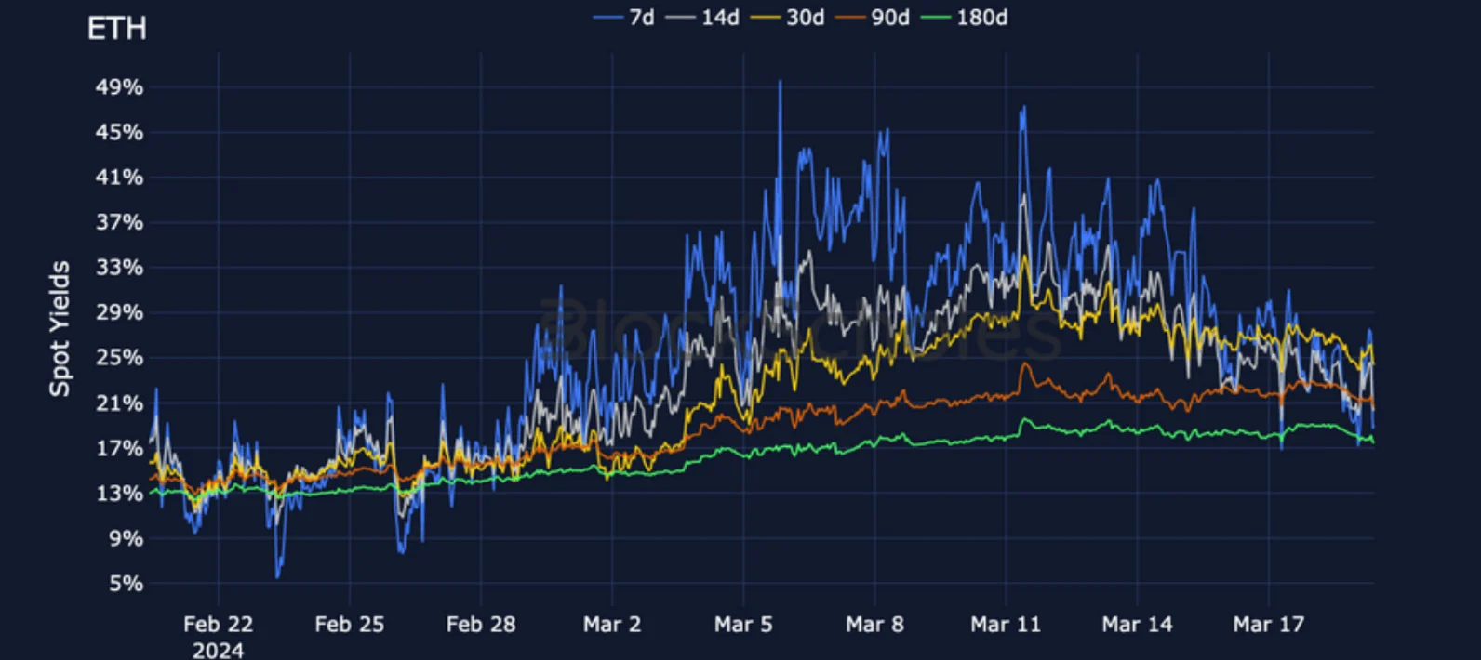Toggle the 30d legend entry

[787, 18]
